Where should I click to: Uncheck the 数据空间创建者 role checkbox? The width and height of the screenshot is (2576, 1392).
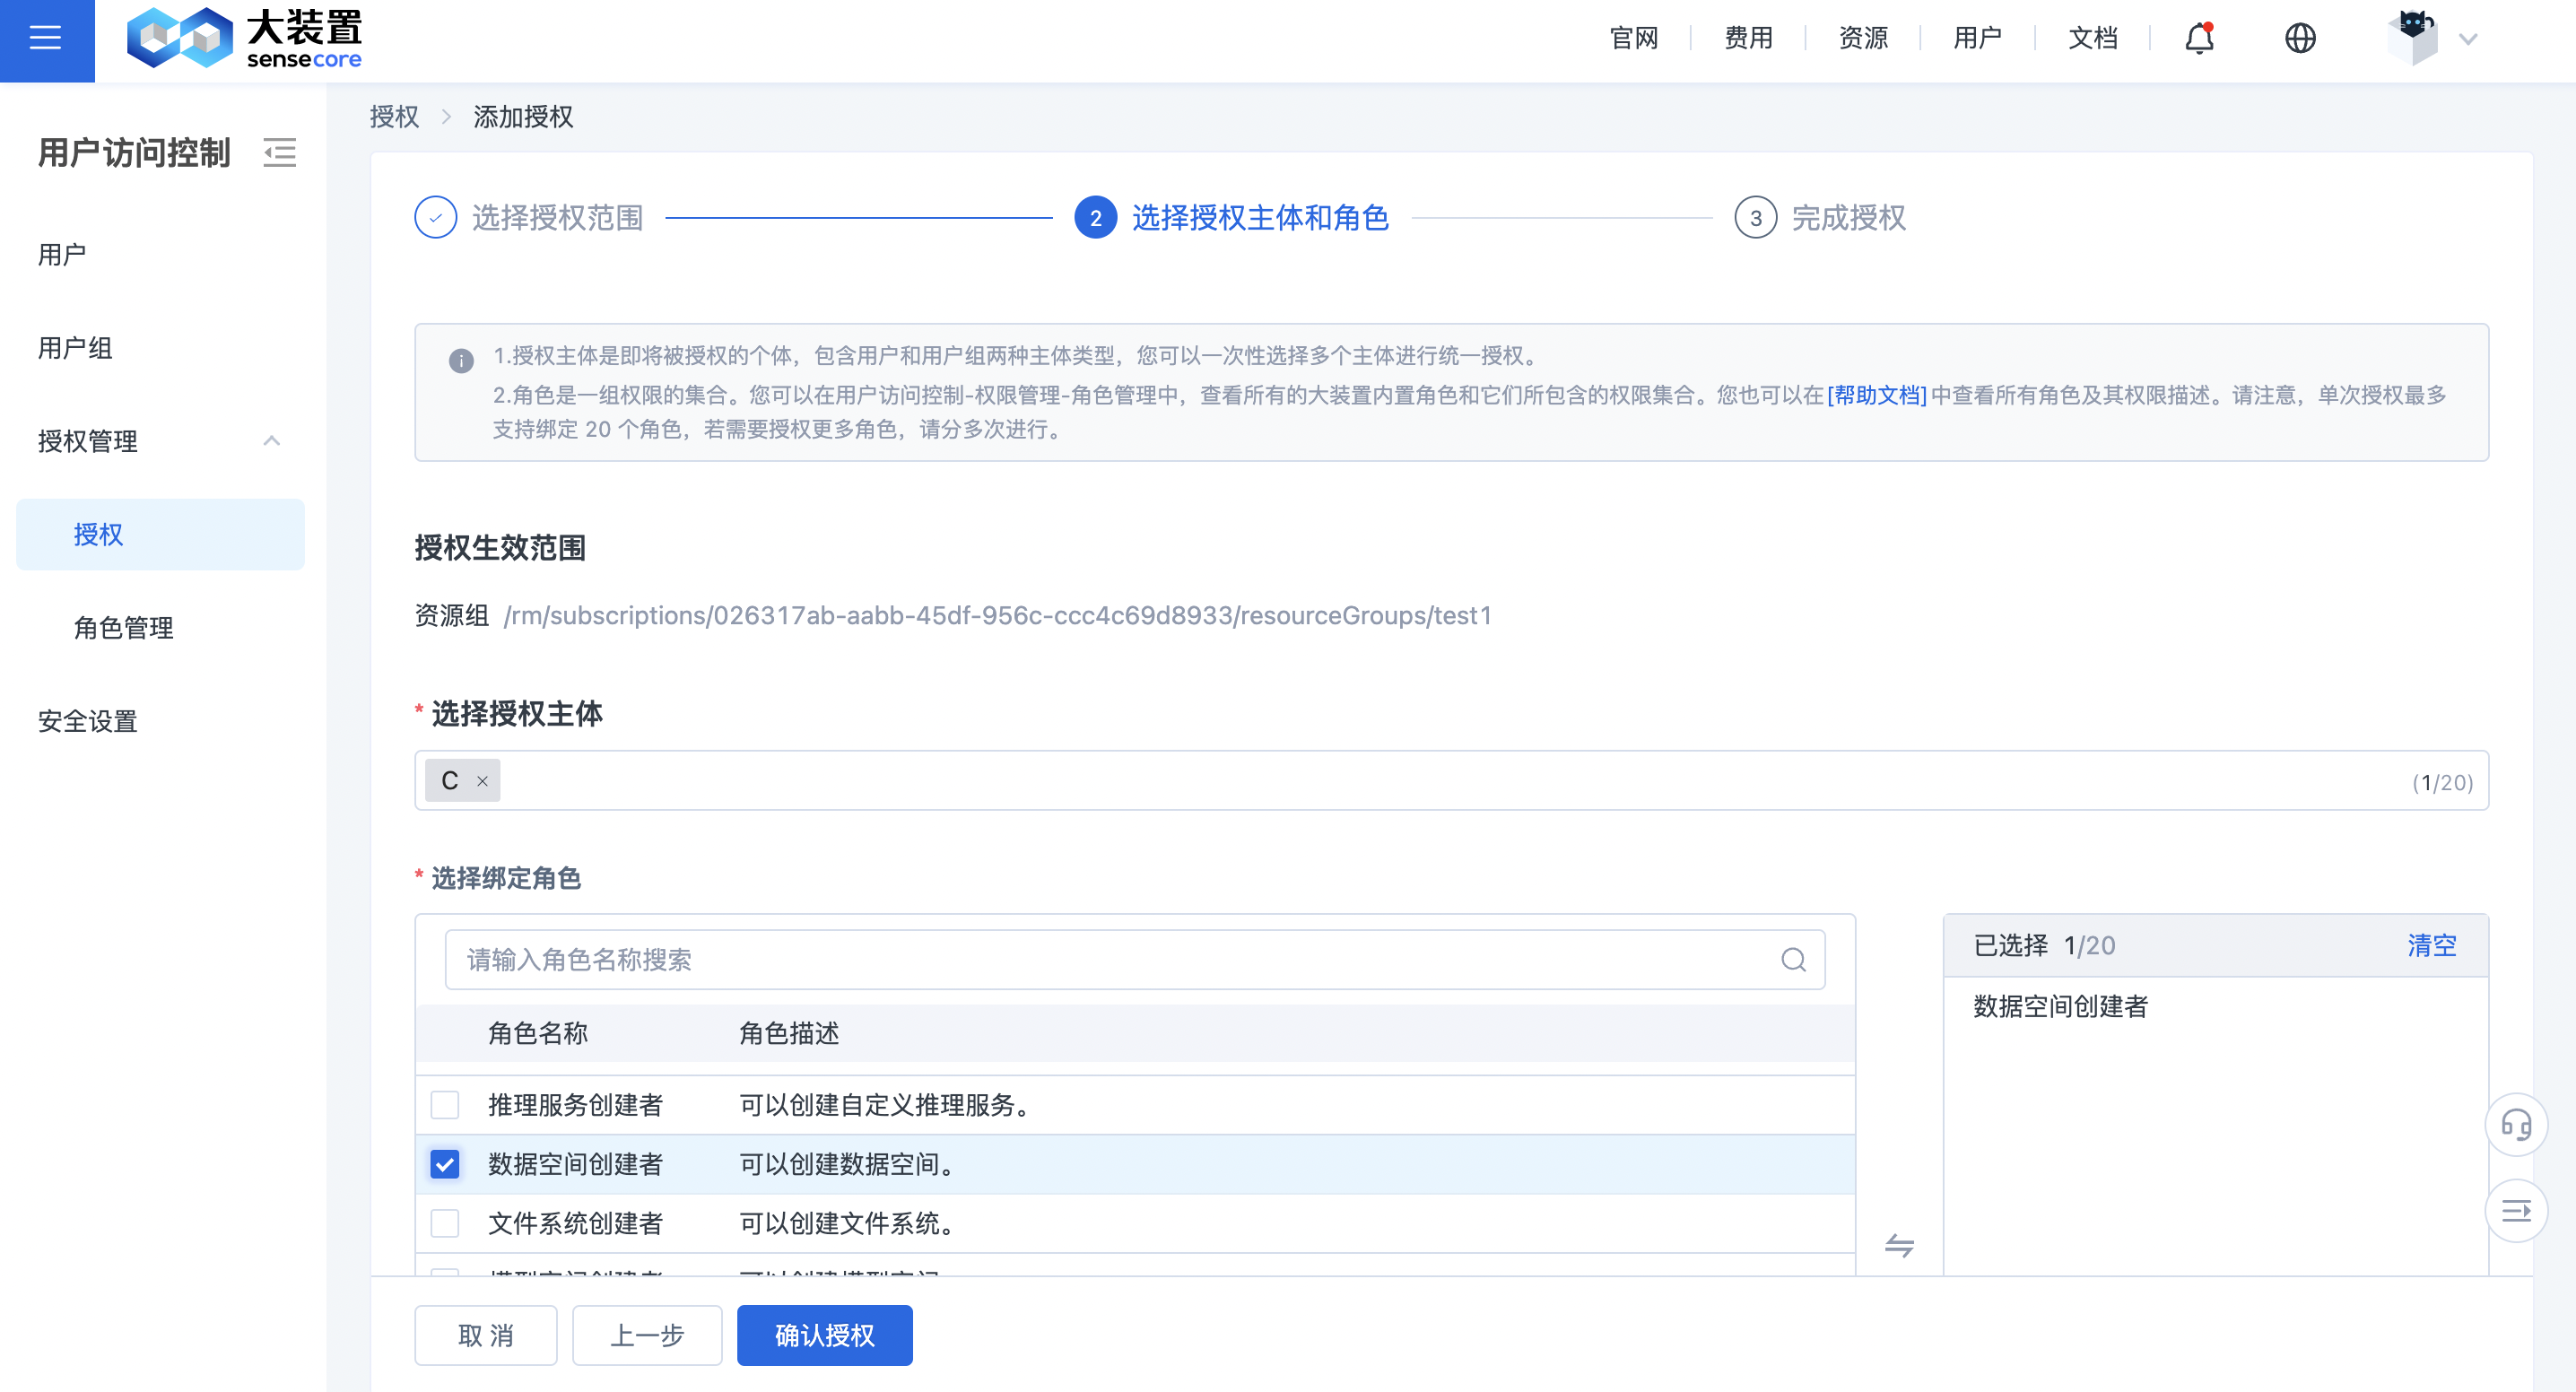point(444,1163)
